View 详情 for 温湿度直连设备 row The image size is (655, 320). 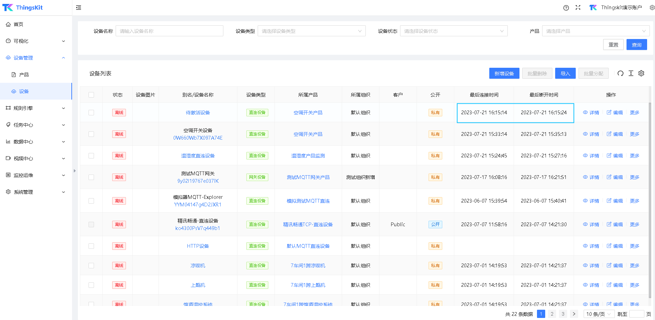(x=591, y=156)
